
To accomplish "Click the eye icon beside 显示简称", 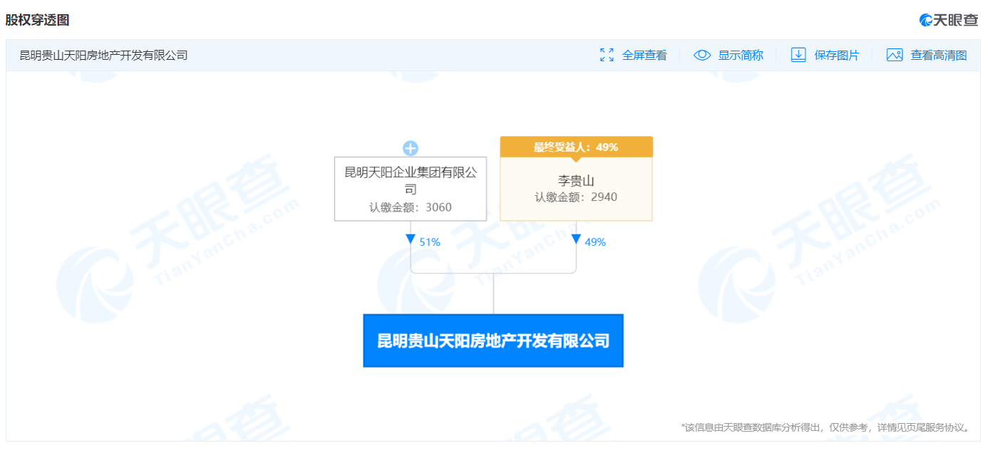I will pos(702,55).
